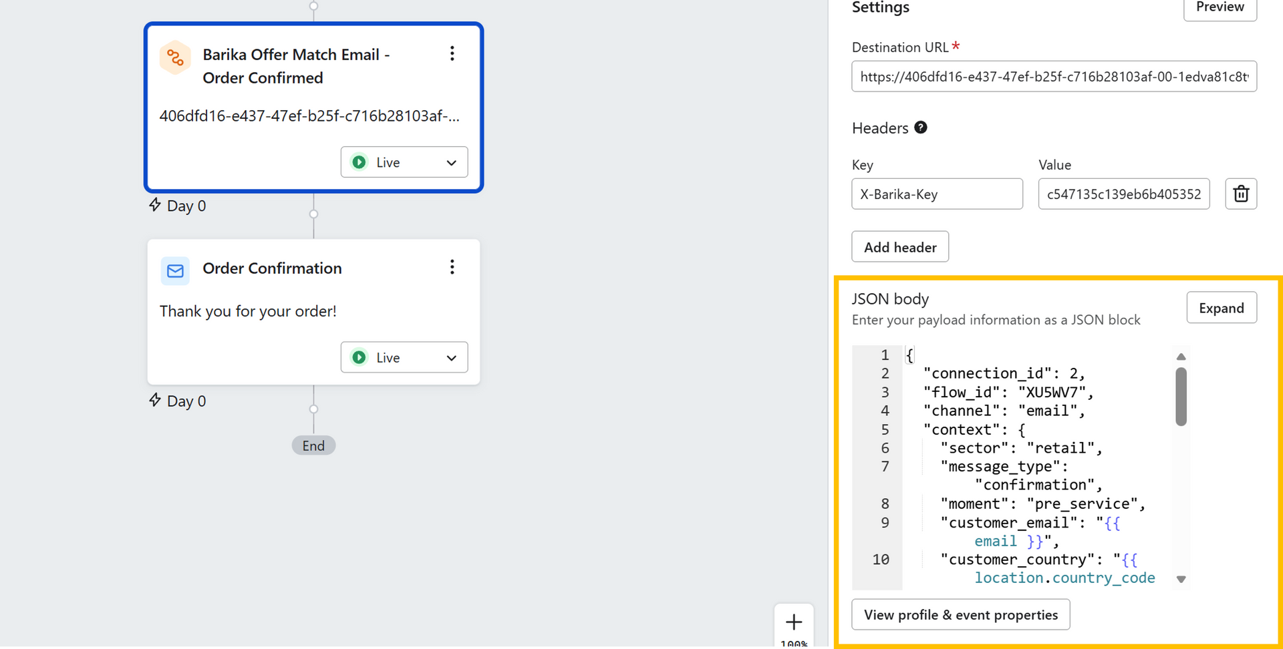Delete the X-Barika-Key header with trash icon
Viewport: 1283px width, 649px height.
pyautogui.click(x=1241, y=194)
